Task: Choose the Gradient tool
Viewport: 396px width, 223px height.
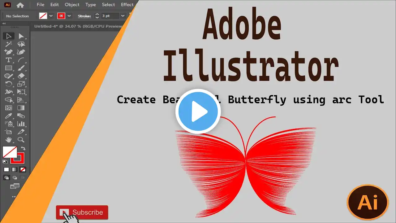Action: (x=21, y=108)
